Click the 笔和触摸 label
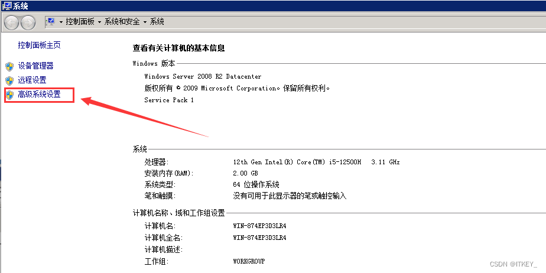546x273 pixels. [x=160, y=196]
